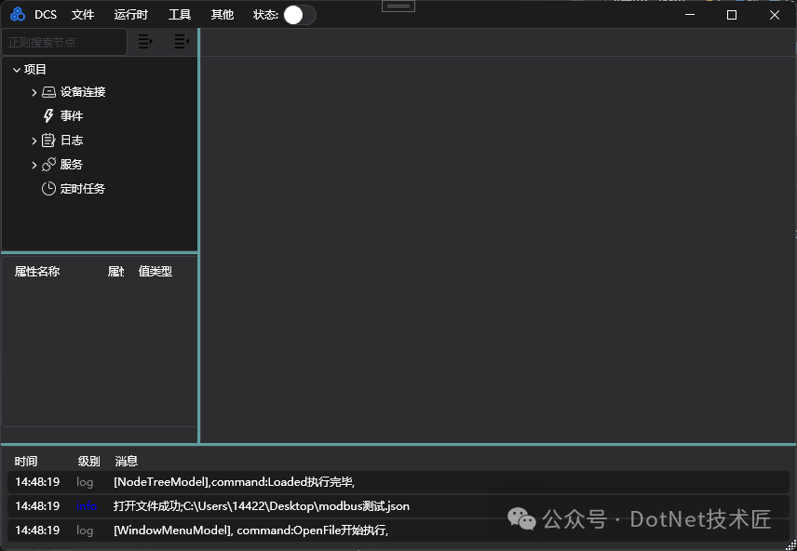The height and width of the screenshot is (551, 797).
Task: Click the 设备连接 device icon
Action: (48, 91)
